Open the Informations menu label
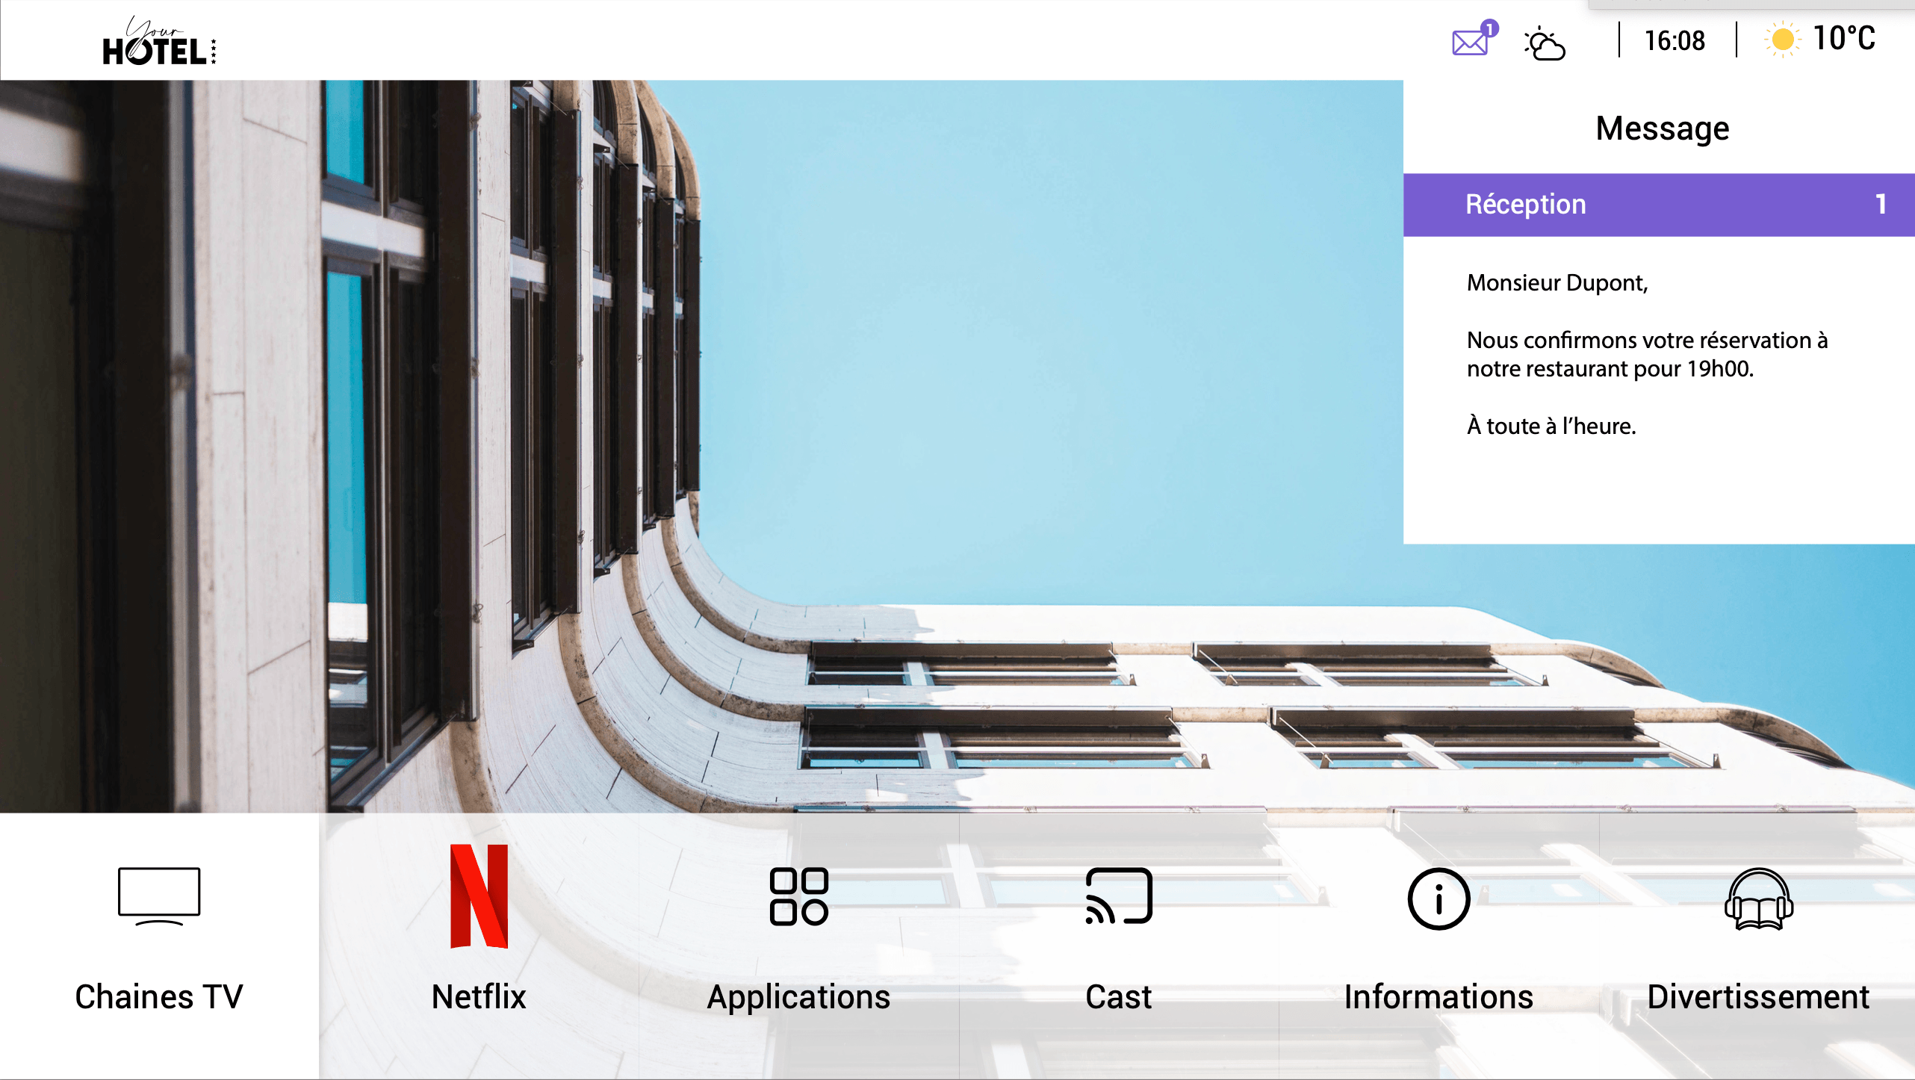The height and width of the screenshot is (1080, 1915). point(1438,997)
